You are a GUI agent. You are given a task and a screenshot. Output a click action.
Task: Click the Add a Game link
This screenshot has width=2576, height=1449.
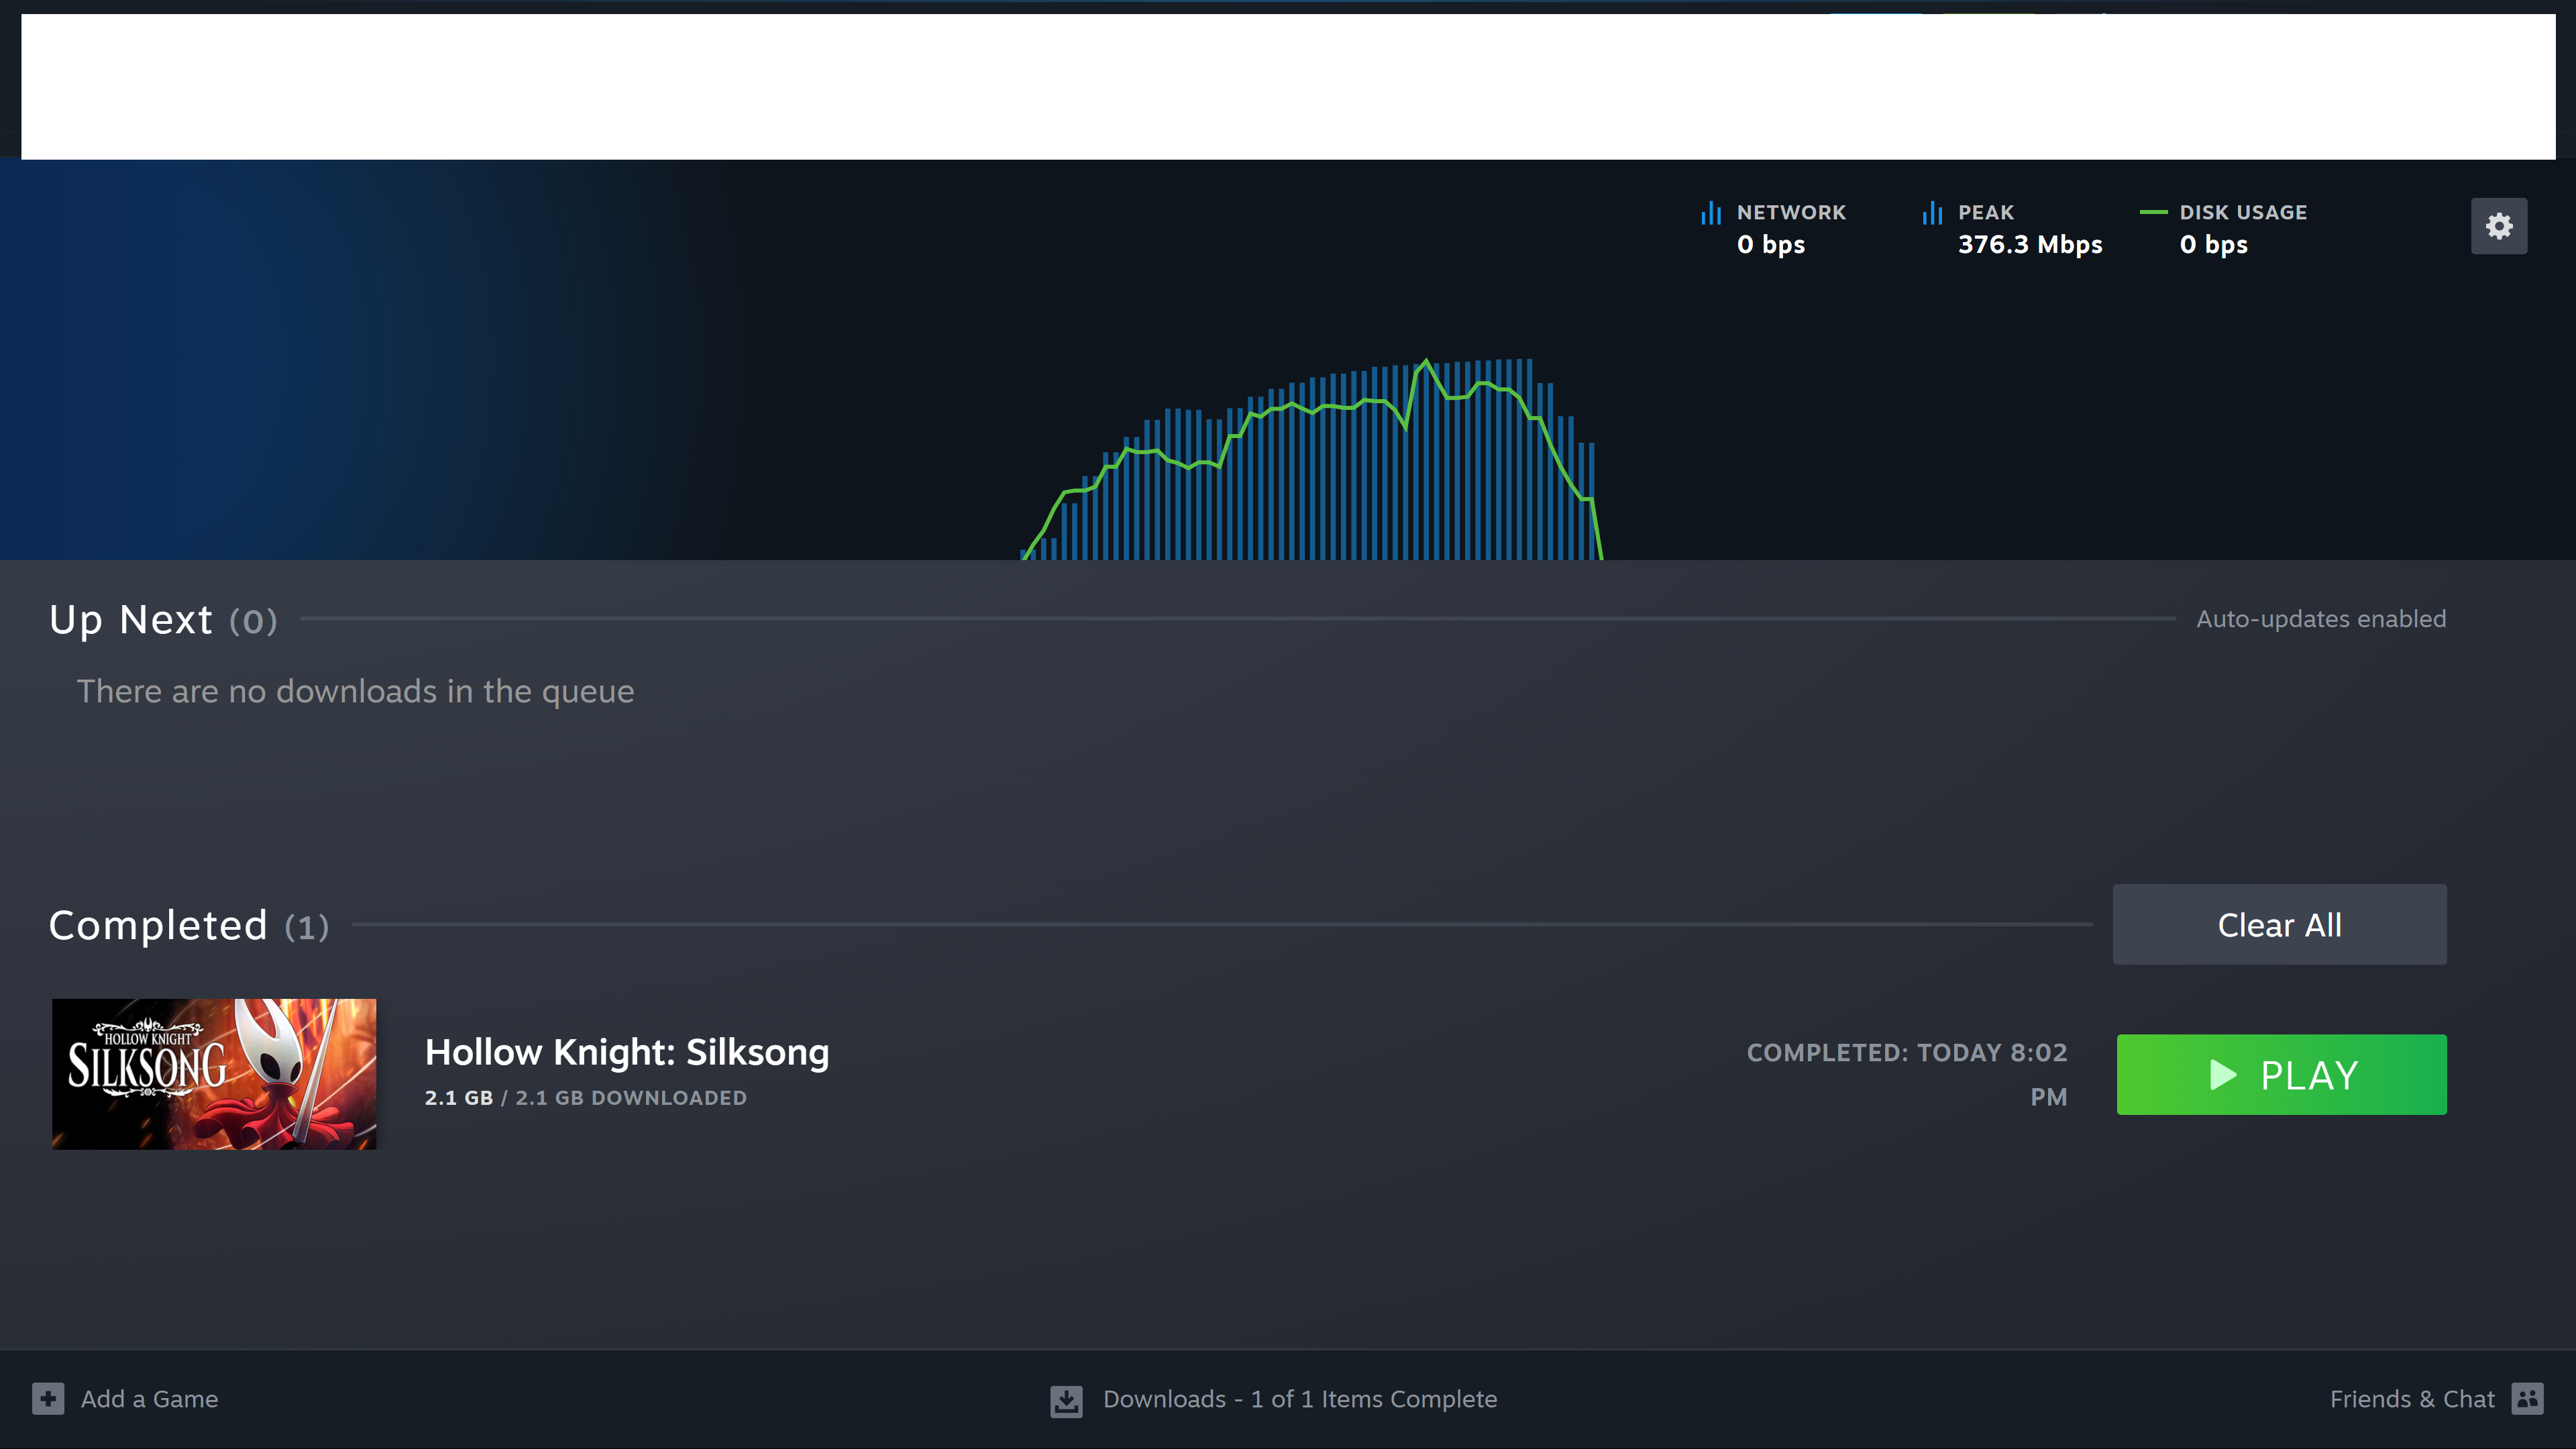(149, 1398)
